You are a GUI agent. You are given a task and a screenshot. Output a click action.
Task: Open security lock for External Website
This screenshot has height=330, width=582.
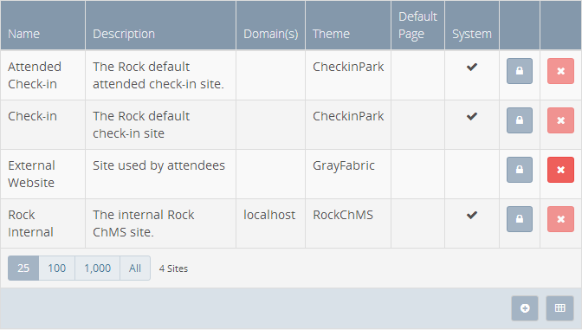pos(520,170)
